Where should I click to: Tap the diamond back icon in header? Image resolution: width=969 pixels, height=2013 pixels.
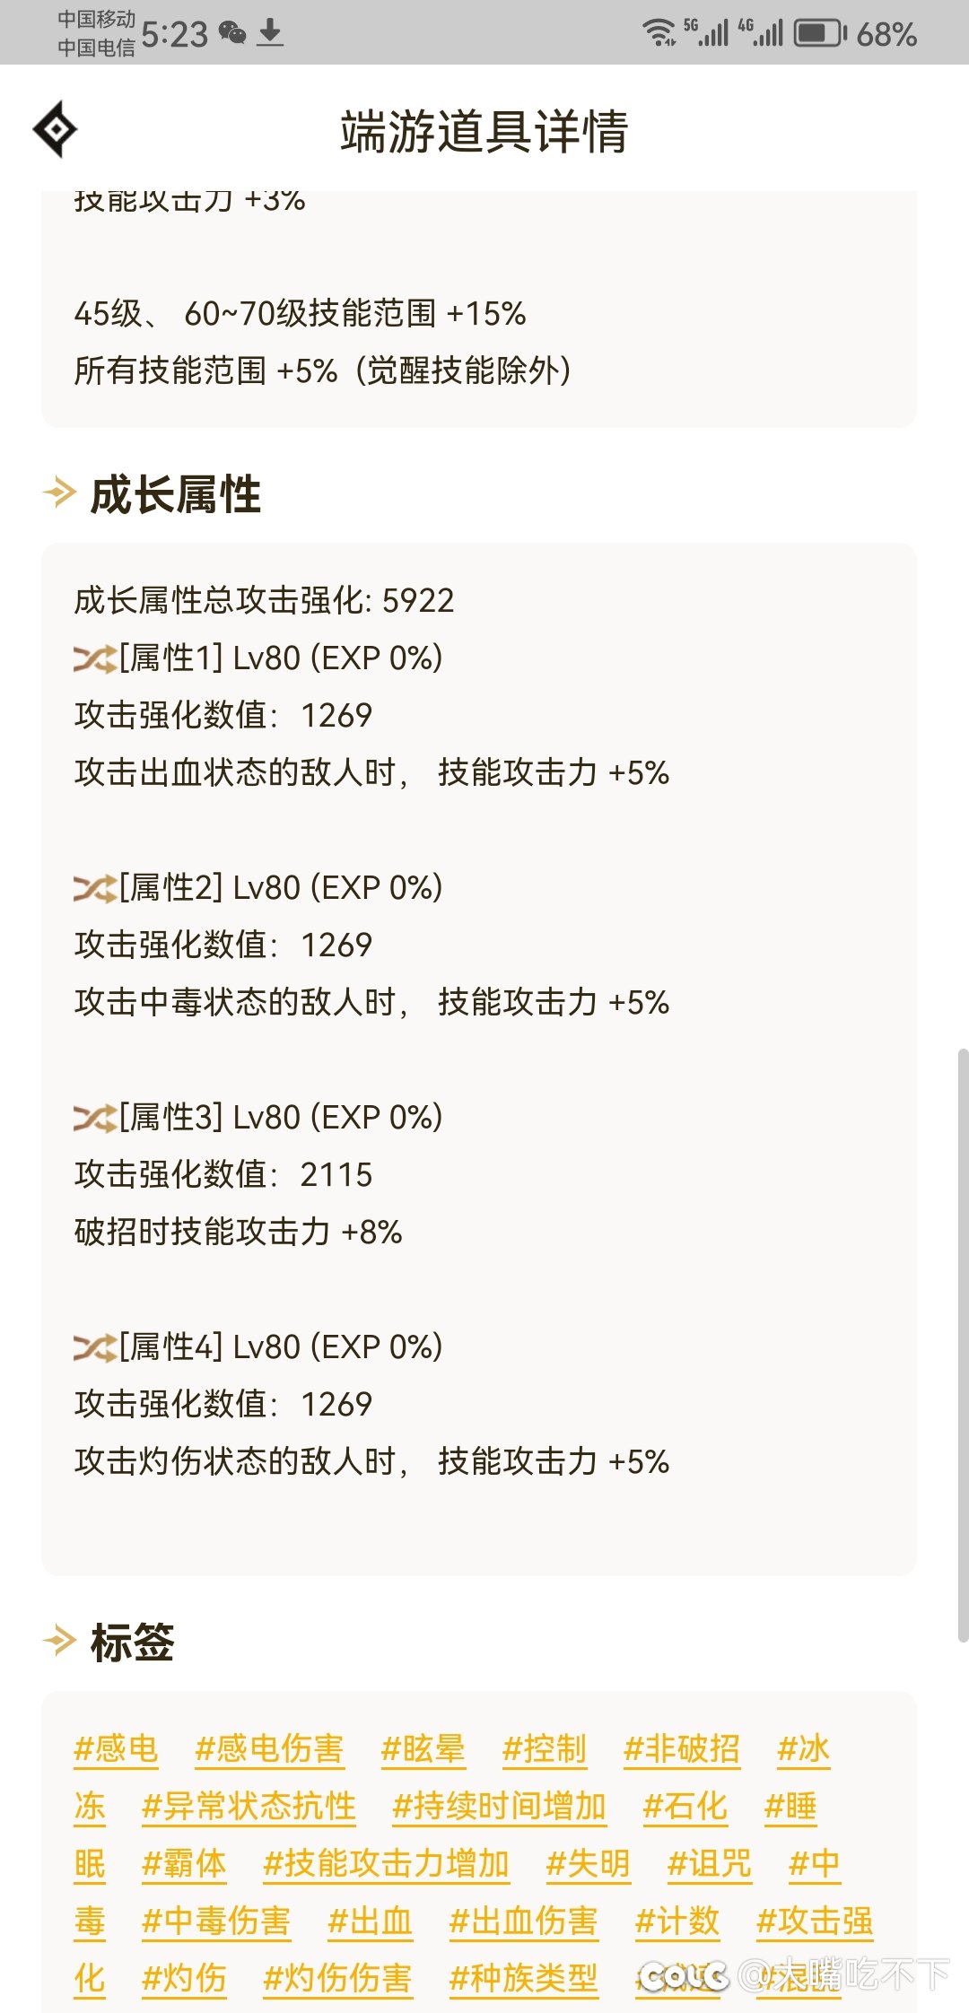[x=56, y=130]
